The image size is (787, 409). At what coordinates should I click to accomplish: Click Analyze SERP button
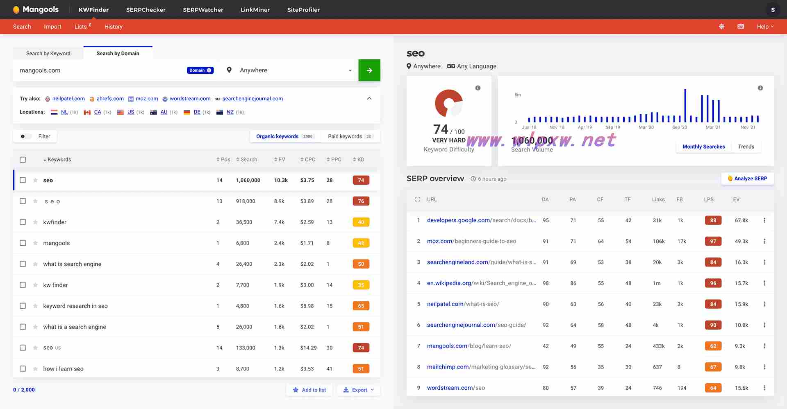[747, 179]
